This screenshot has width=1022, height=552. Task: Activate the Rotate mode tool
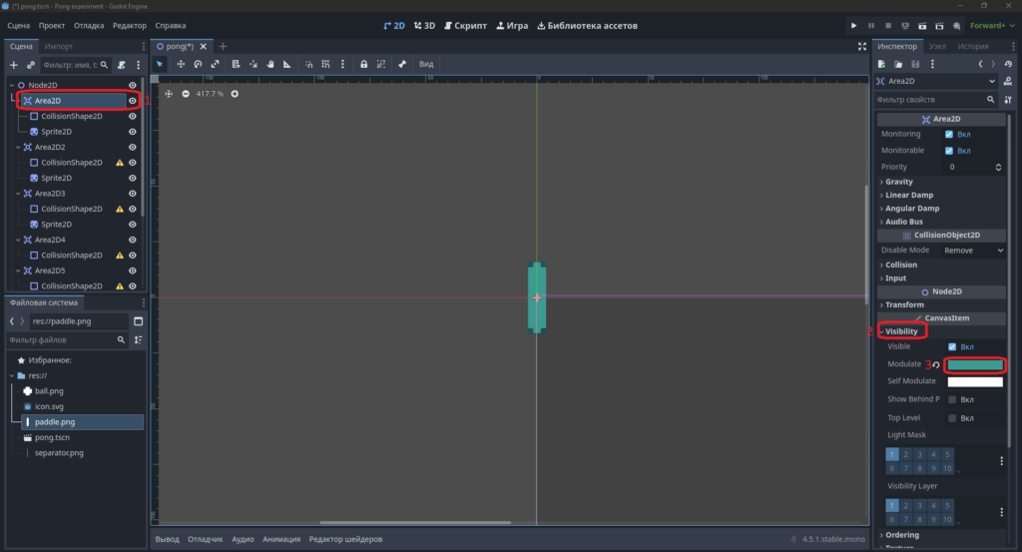(198, 64)
